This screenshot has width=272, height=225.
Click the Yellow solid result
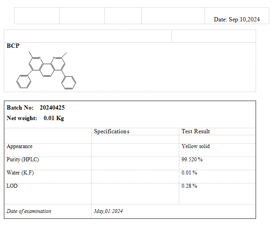[x=196, y=147]
